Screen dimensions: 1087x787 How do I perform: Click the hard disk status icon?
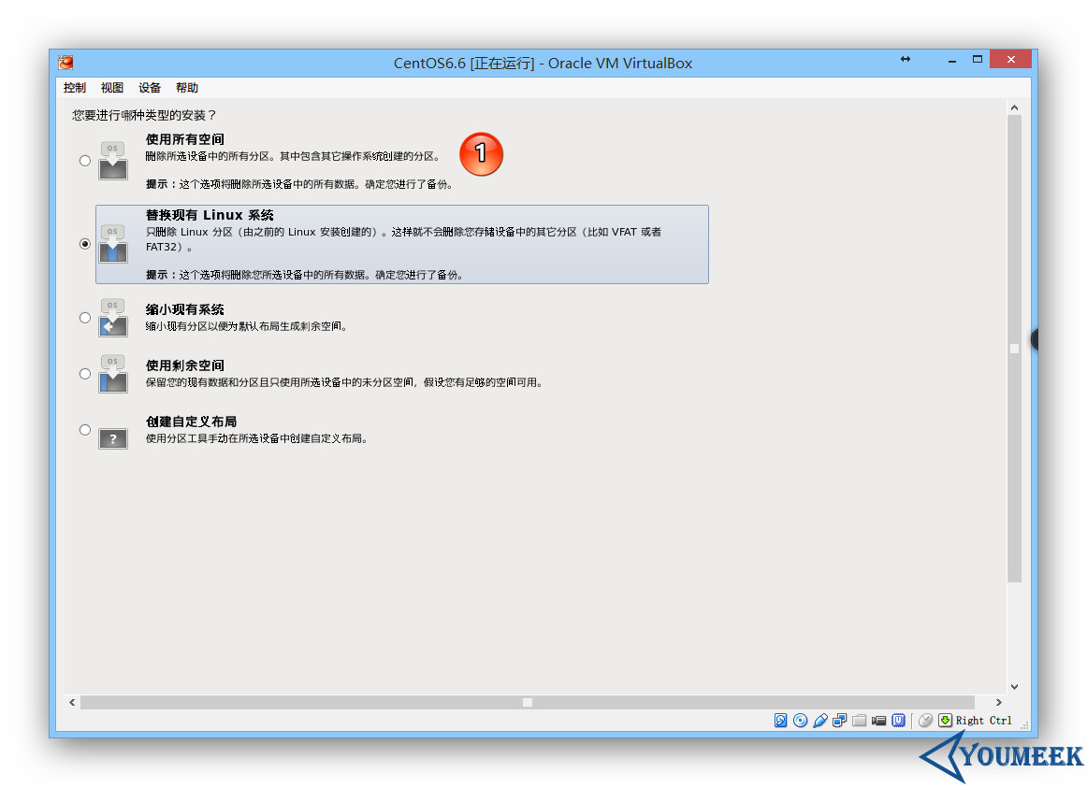(x=781, y=720)
